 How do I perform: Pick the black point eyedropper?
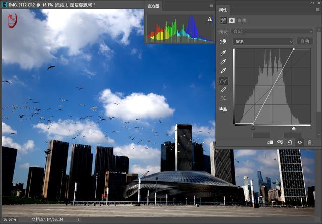pos(223,53)
